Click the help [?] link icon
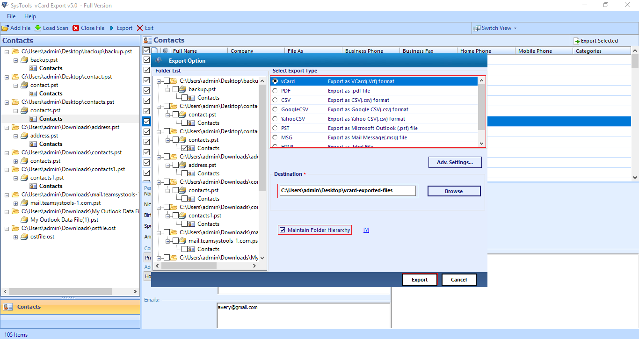The image size is (639, 339). (x=366, y=230)
